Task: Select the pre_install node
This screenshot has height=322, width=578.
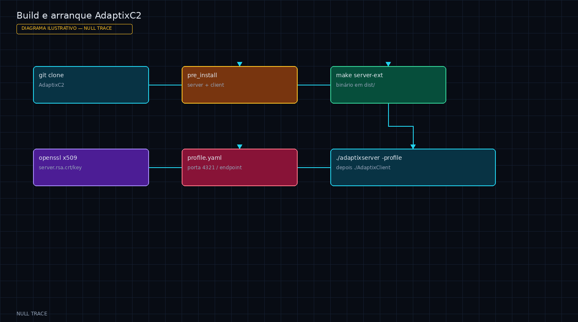Action: [239, 85]
